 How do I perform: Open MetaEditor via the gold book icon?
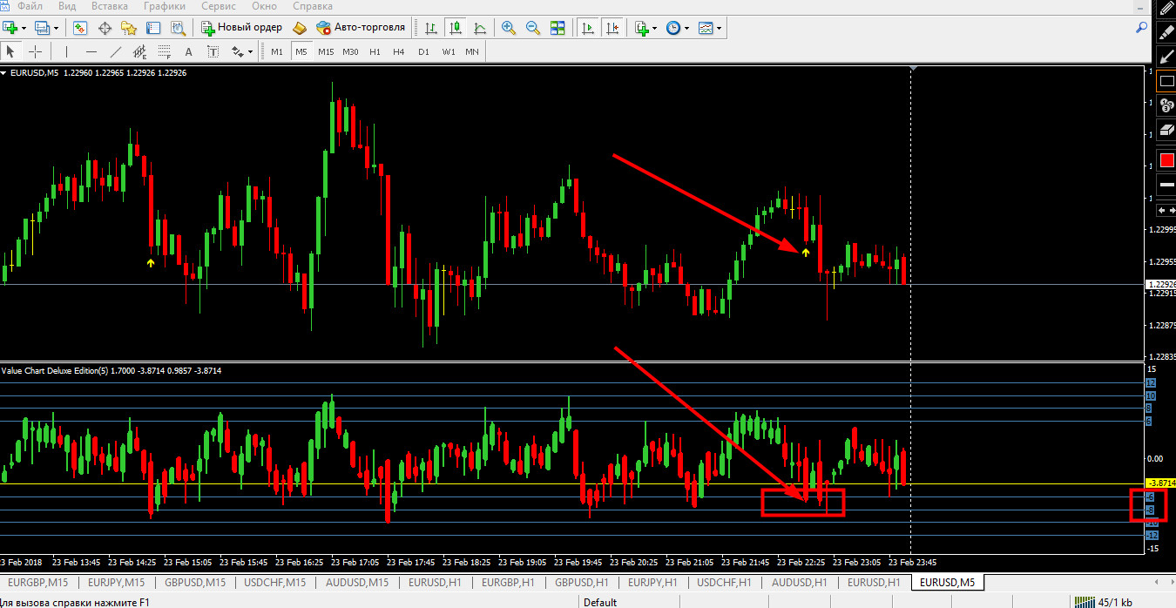click(301, 28)
